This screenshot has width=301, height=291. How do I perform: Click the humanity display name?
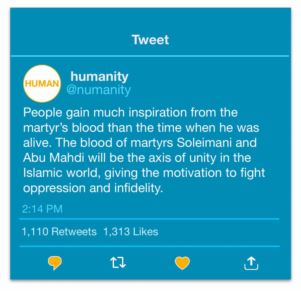pos(99,77)
